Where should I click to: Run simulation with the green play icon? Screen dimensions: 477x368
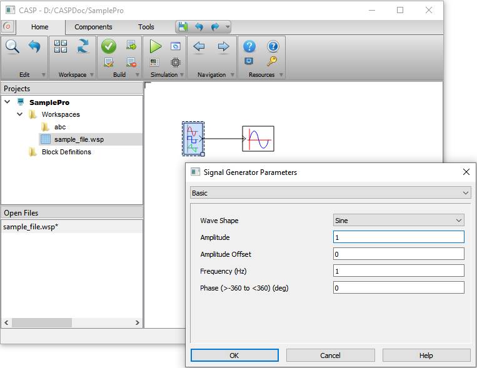(x=155, y=46)
